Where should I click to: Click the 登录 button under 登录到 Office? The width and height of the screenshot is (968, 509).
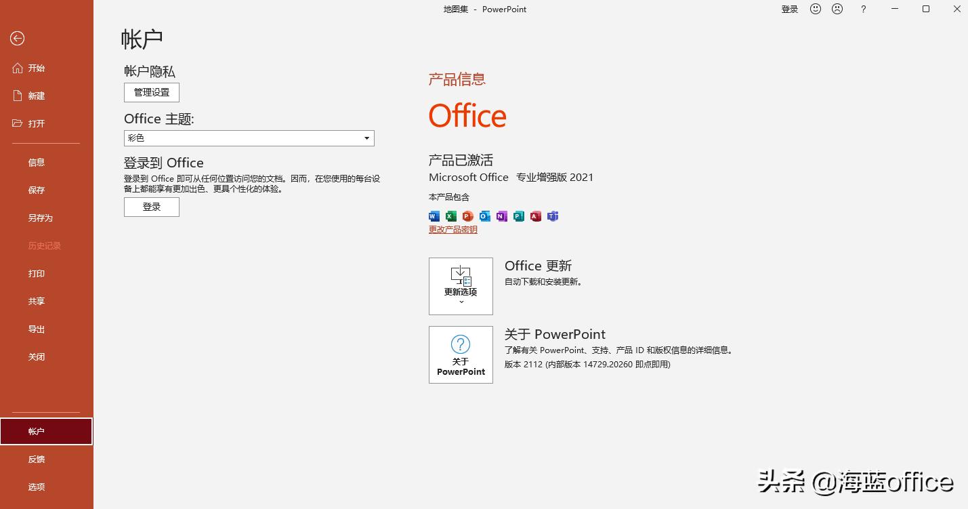[x=151, y=207]
